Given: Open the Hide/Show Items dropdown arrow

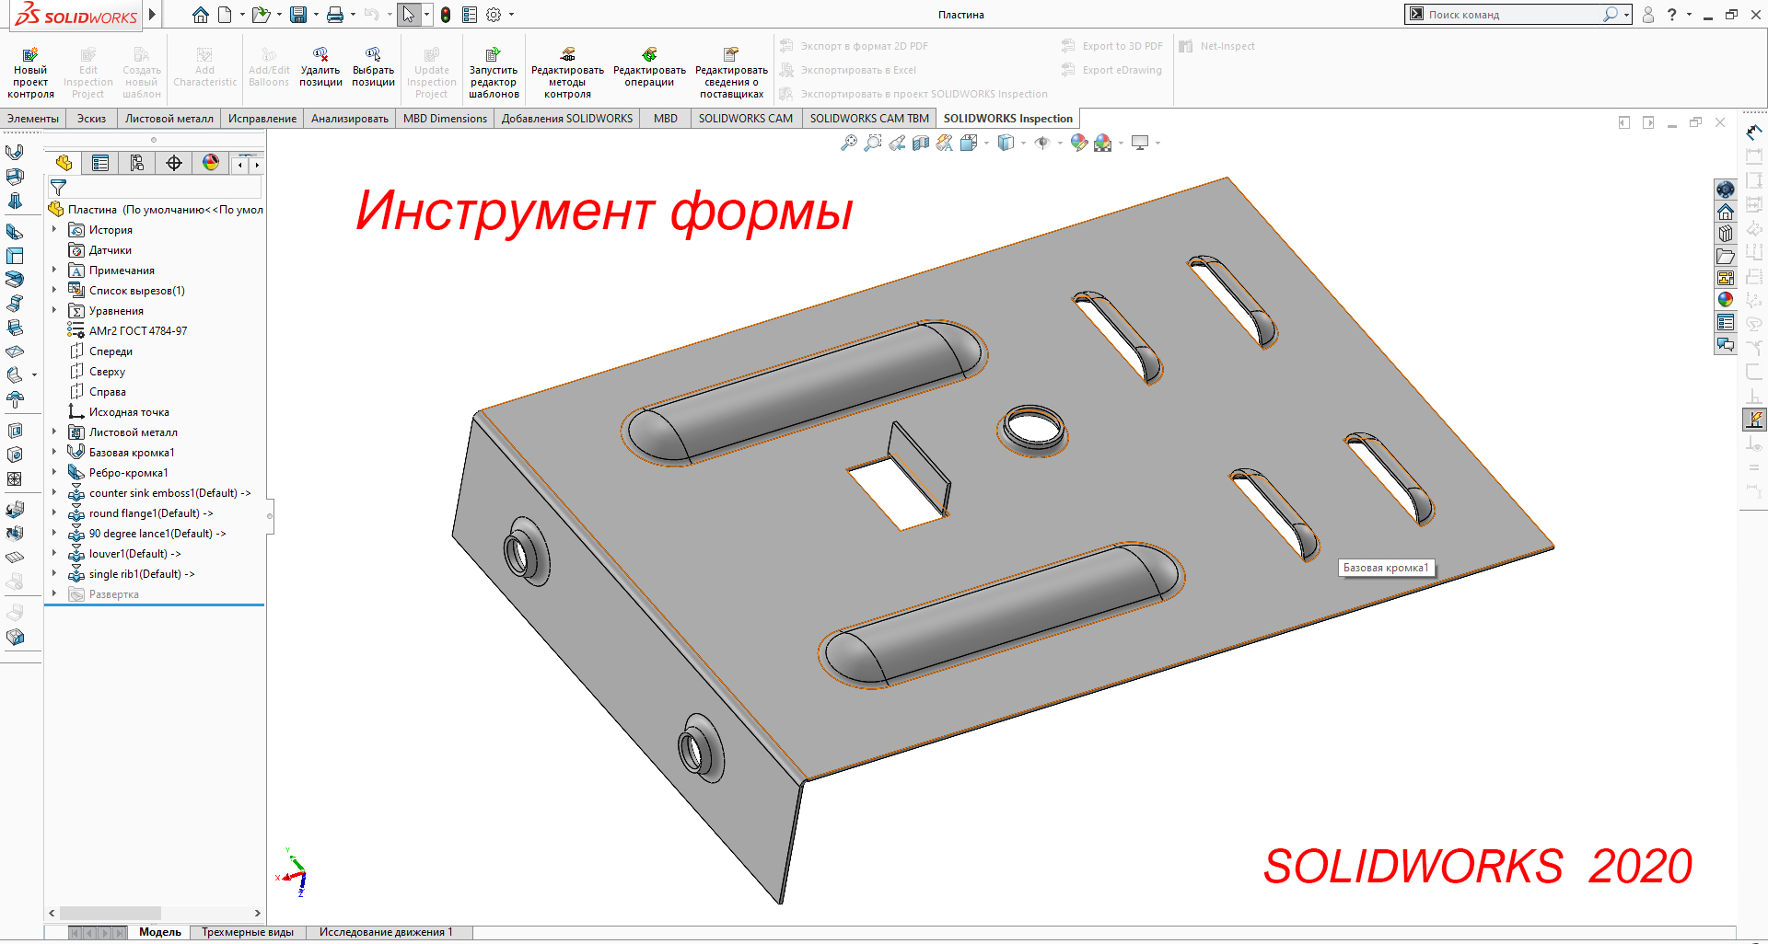Looking at the screenshot, I should pyautogui.click(x=1060, y=143).
